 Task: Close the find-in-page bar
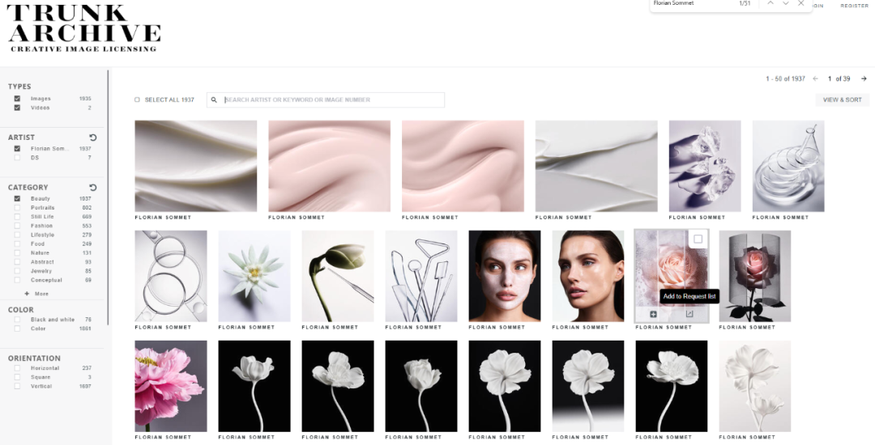click(x=801, y=3)
